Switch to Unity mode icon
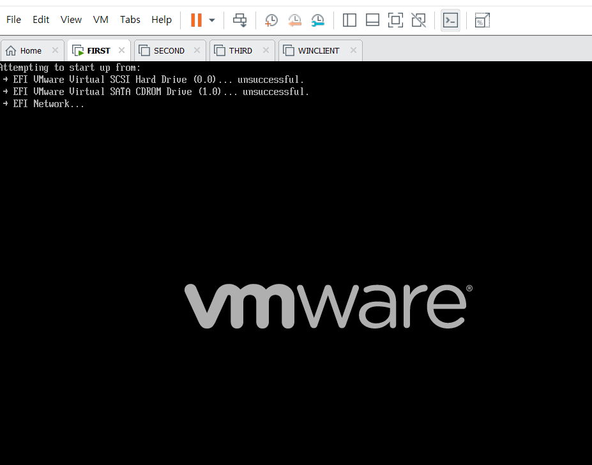This screenshot has width=592, height=465. (418, 20)
